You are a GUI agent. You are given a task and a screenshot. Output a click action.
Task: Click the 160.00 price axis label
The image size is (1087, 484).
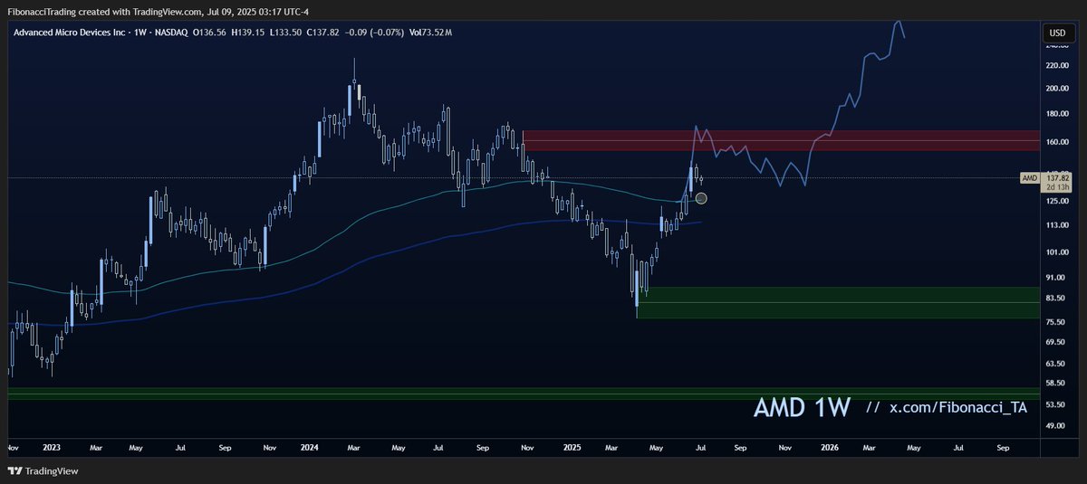point(1057,142)
